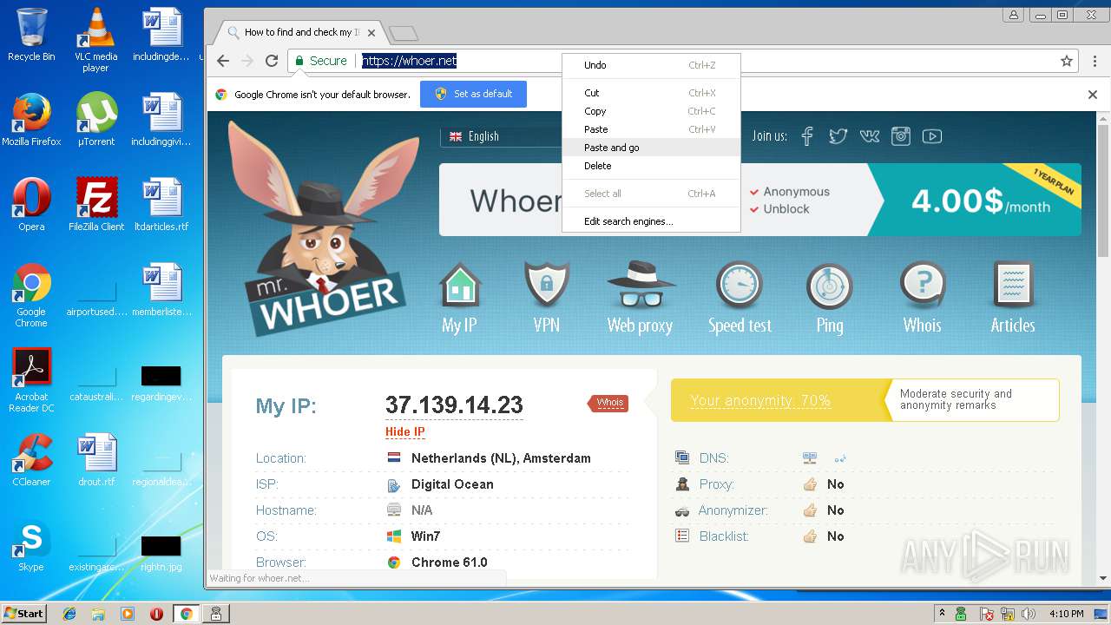The image size is (1111, 625).
Task: Click Set as default button
Action: tap(473, 94)
